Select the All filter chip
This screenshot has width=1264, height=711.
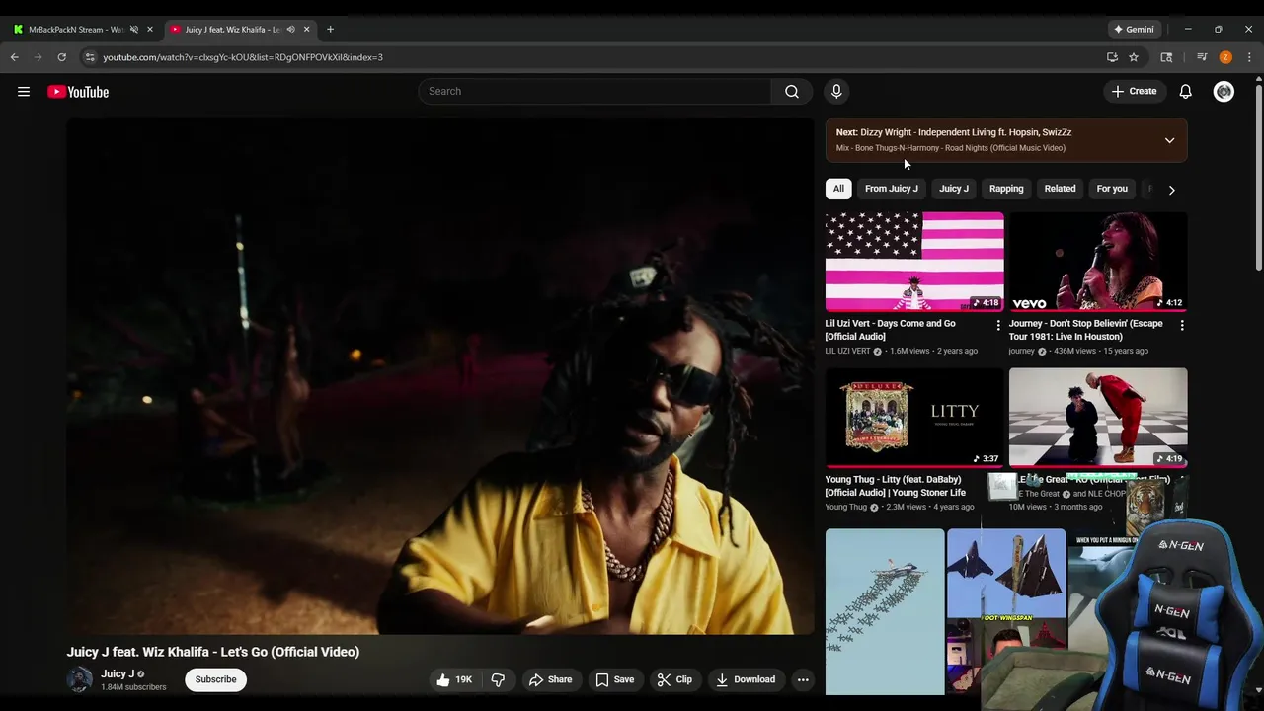click(x=838, y=189)
